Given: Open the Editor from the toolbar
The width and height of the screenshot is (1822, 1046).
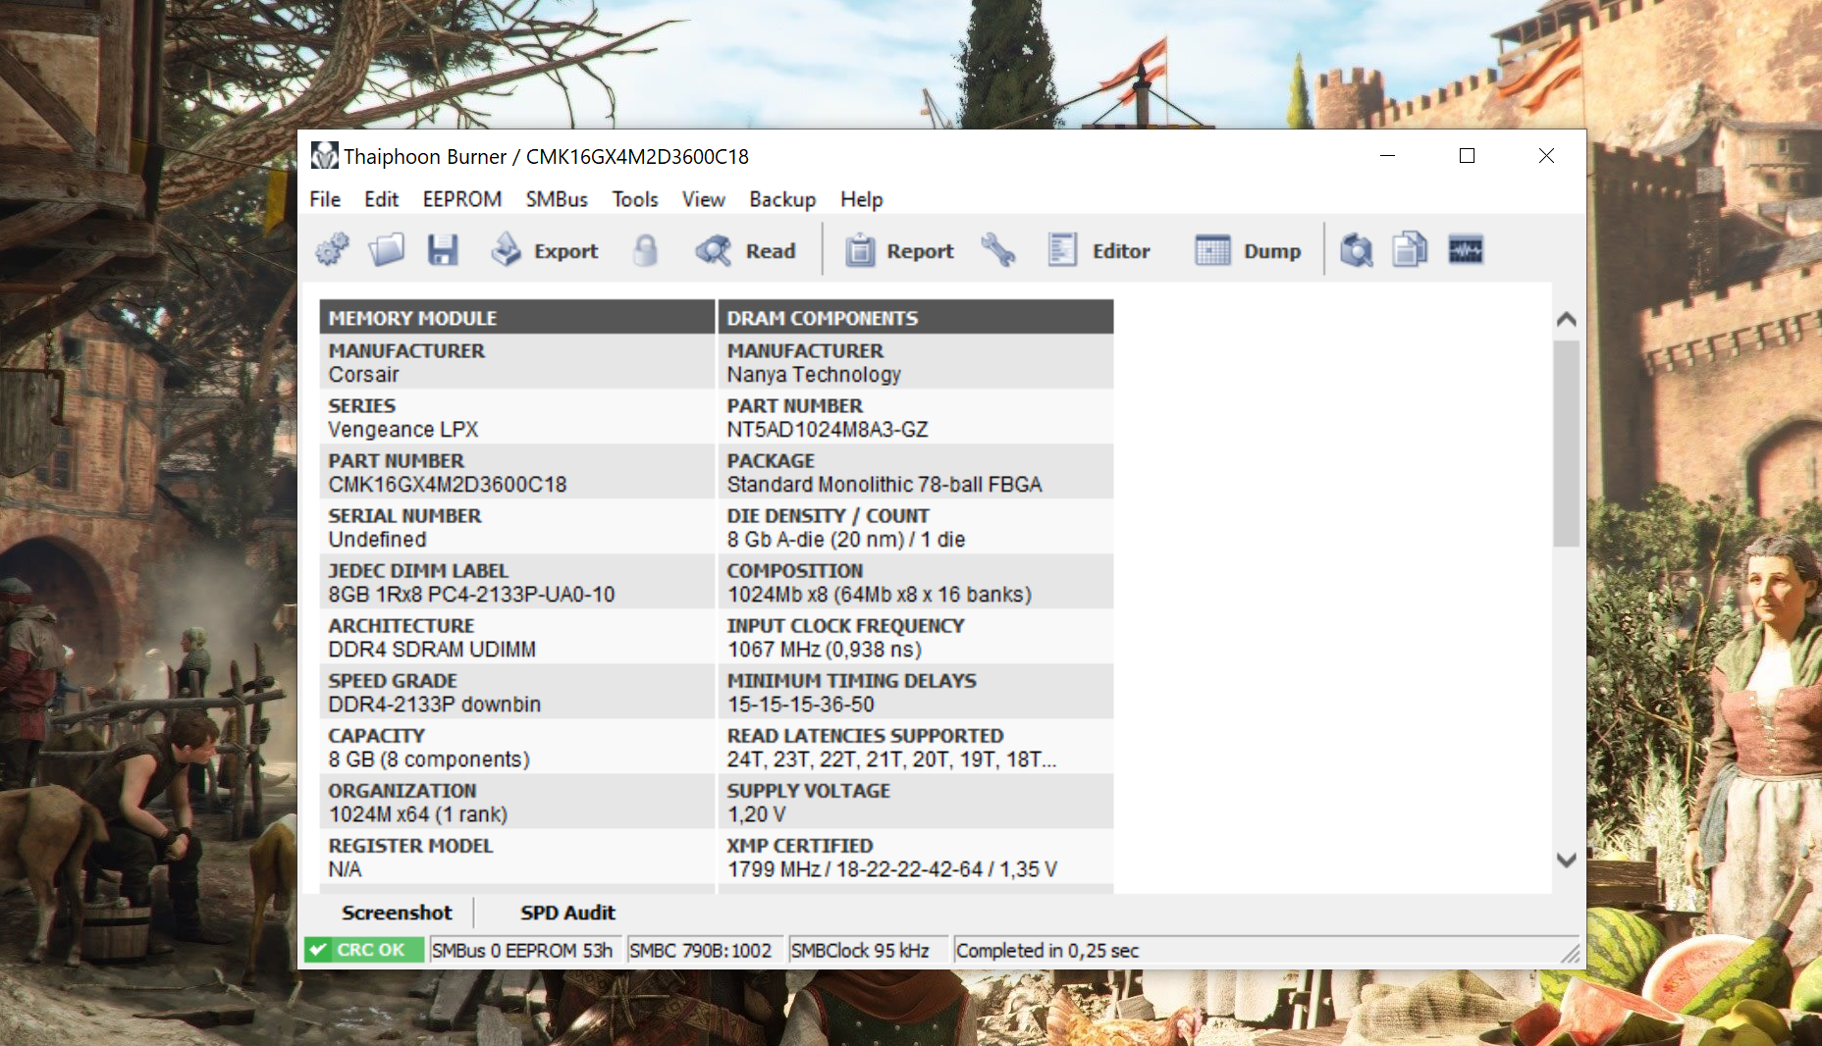Looking at the screenshot, I should click(x=1099, y=251).
